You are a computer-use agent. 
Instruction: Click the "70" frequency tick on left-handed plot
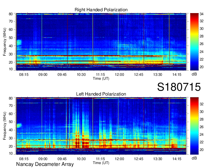click(11, 105)
